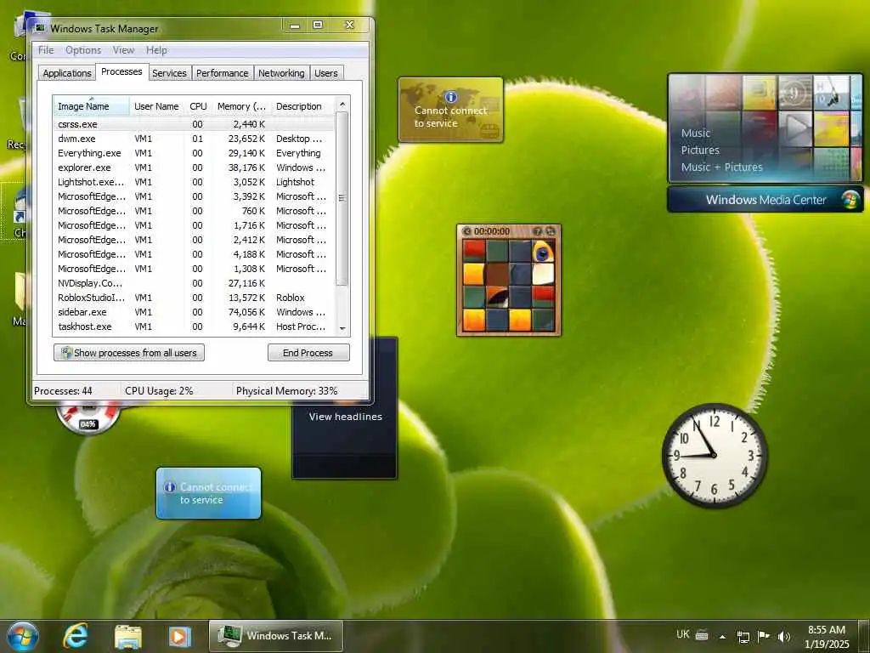Screen dimensions: 870x653
Task: Pause the picture puzzle timer icon
Action: [466, 231]
